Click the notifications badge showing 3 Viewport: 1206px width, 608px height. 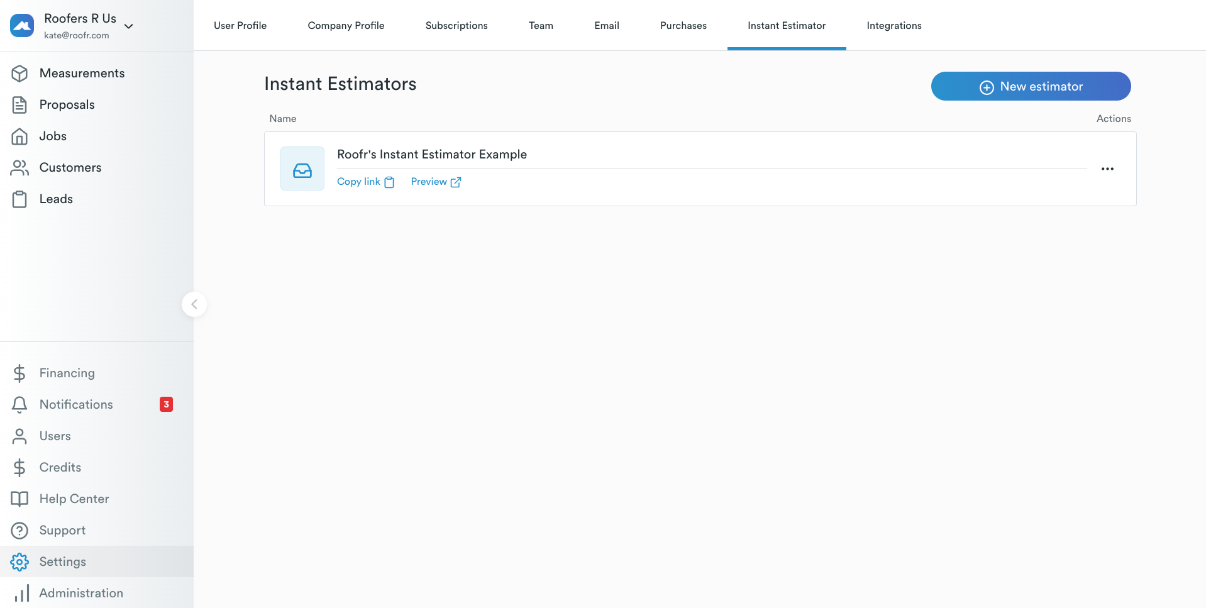(165, 404)
